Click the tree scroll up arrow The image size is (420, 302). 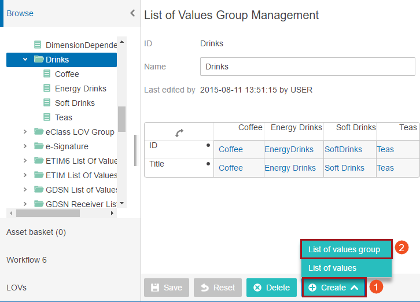point(122,42)
